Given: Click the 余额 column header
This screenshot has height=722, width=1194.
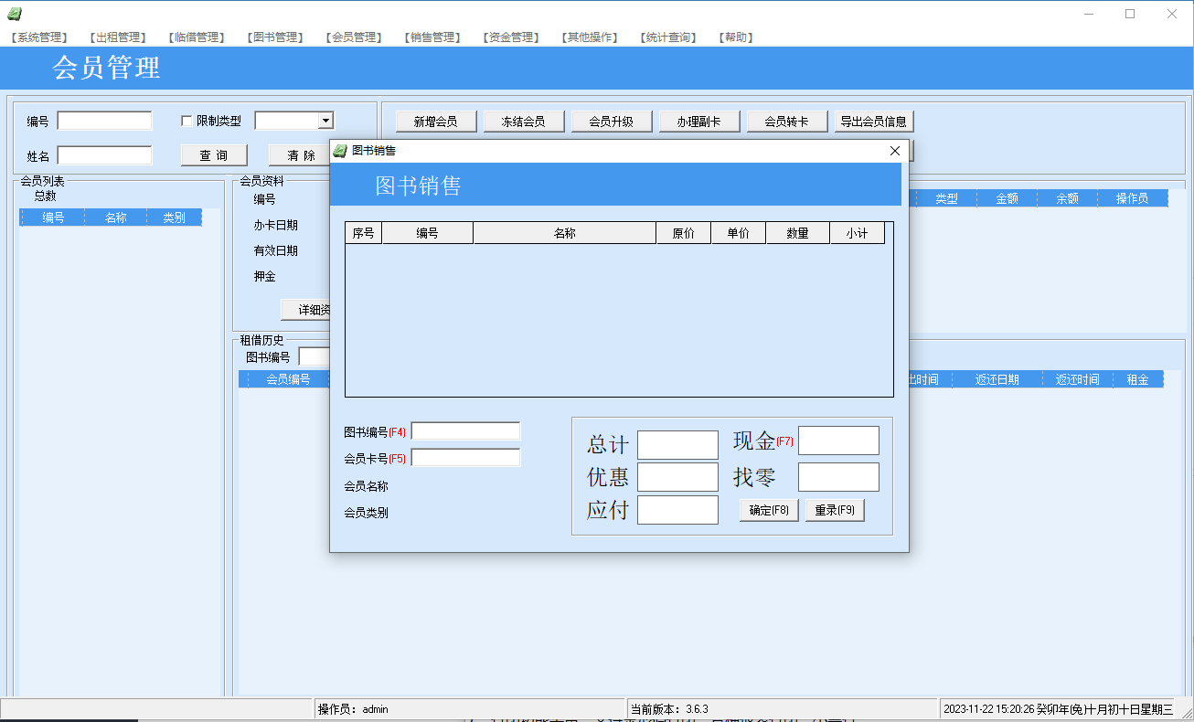Looking at the screenshot, I should click(1067, 198).
